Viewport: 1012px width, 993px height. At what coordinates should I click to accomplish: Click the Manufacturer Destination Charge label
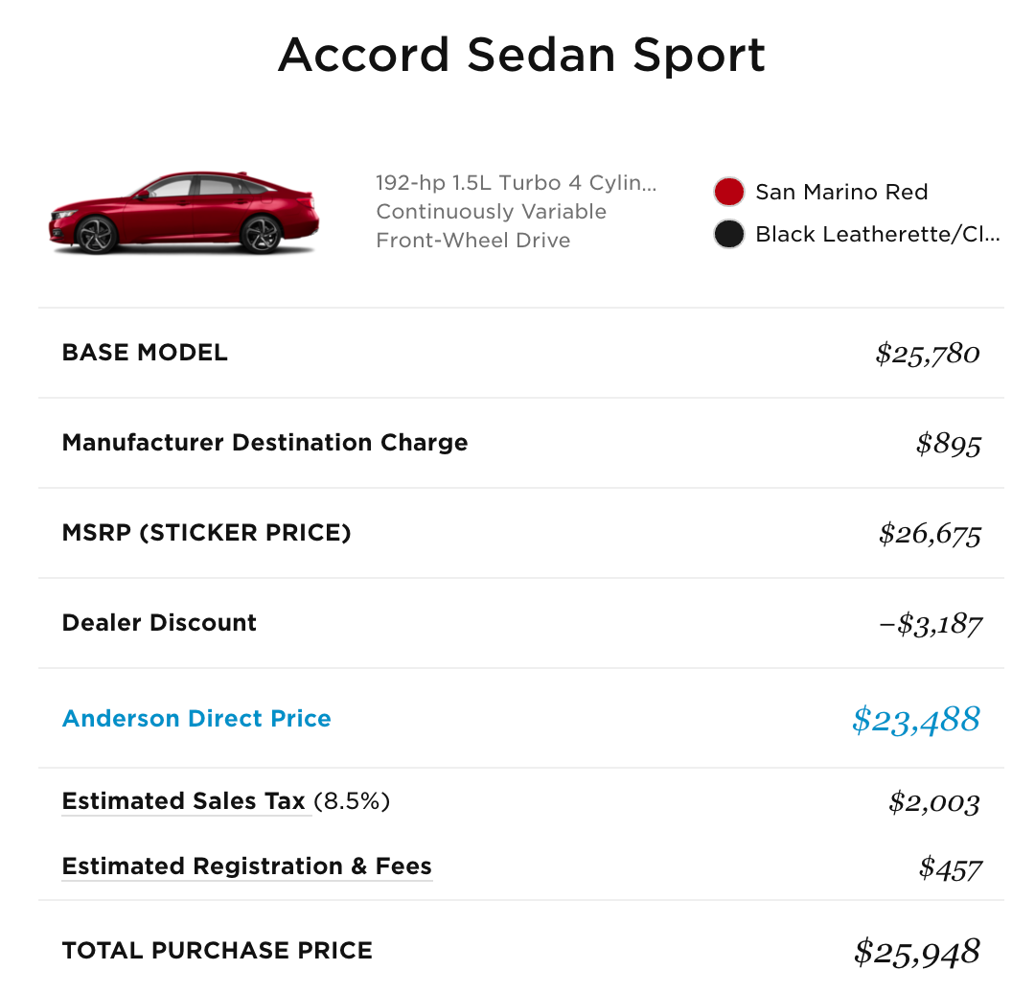coord(264,442)
